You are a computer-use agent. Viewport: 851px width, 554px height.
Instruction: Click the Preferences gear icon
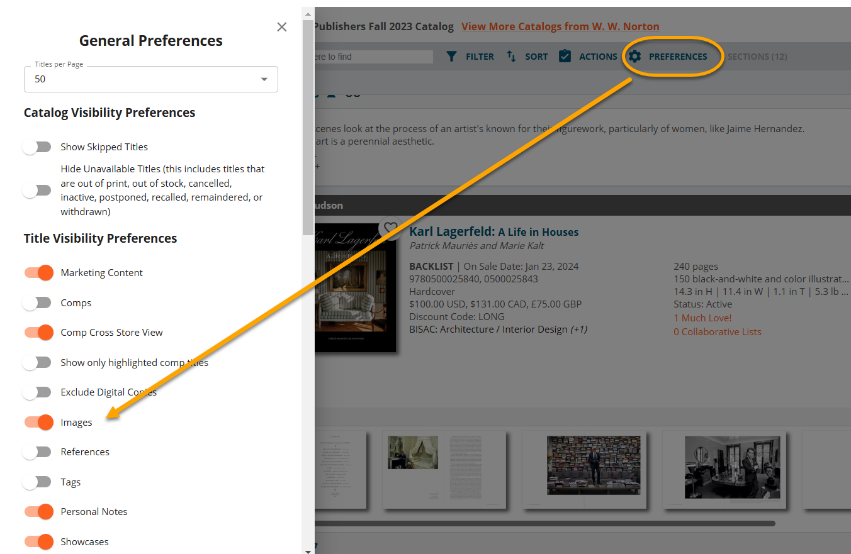click(x=634, y=57)
